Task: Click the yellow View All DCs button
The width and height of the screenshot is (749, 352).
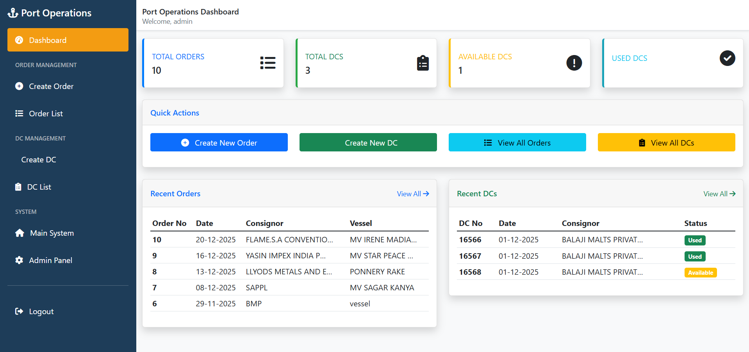Action: (666, 142)
